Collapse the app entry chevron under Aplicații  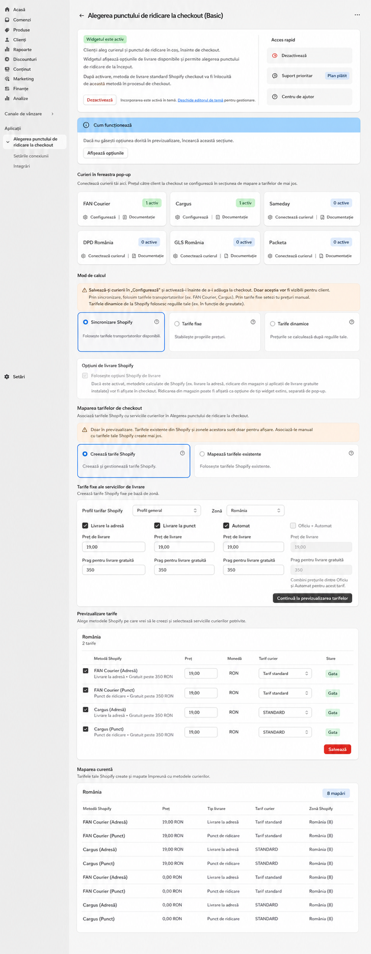click(8, 142)
